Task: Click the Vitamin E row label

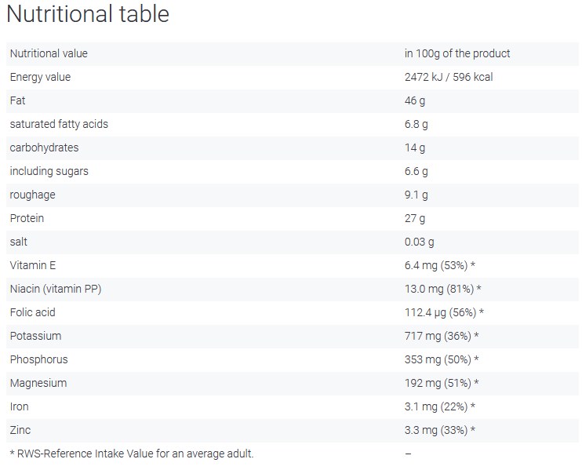Action: tap(33, 265)
